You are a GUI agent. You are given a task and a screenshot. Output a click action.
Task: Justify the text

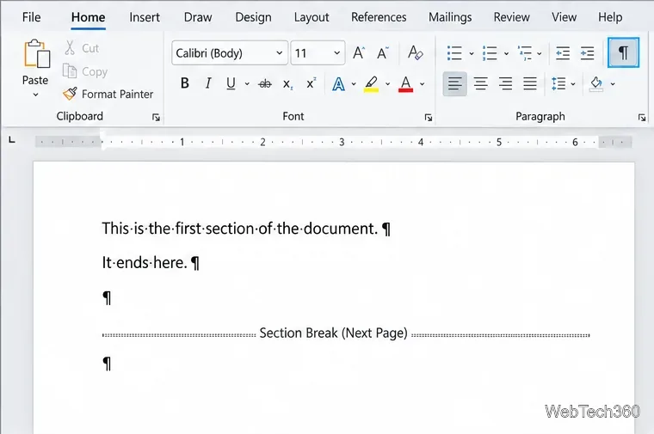pos(530,83)
